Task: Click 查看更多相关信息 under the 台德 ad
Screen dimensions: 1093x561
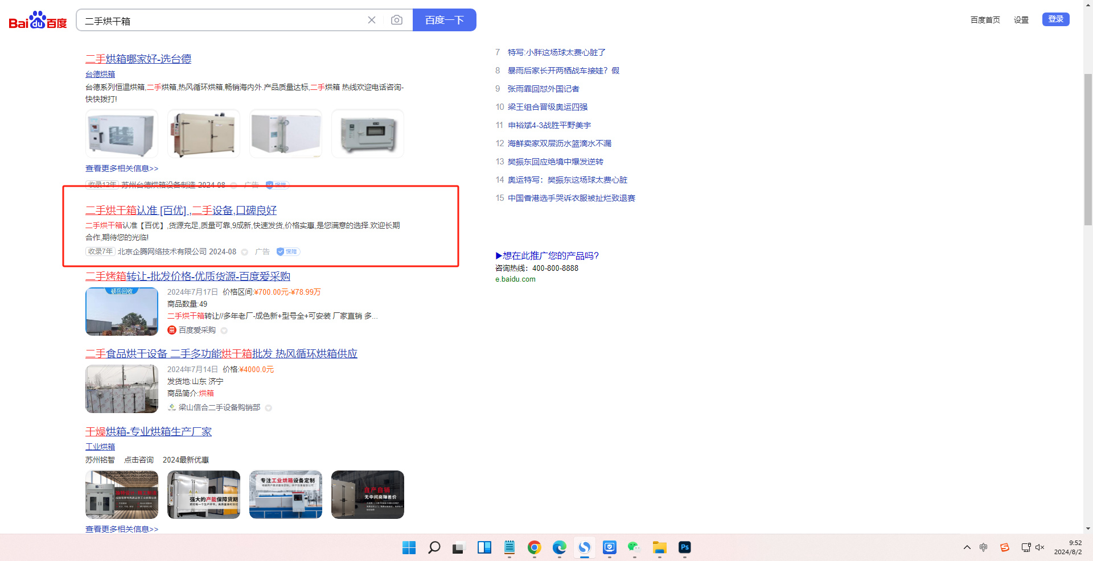Action: (x=122, y=168)
